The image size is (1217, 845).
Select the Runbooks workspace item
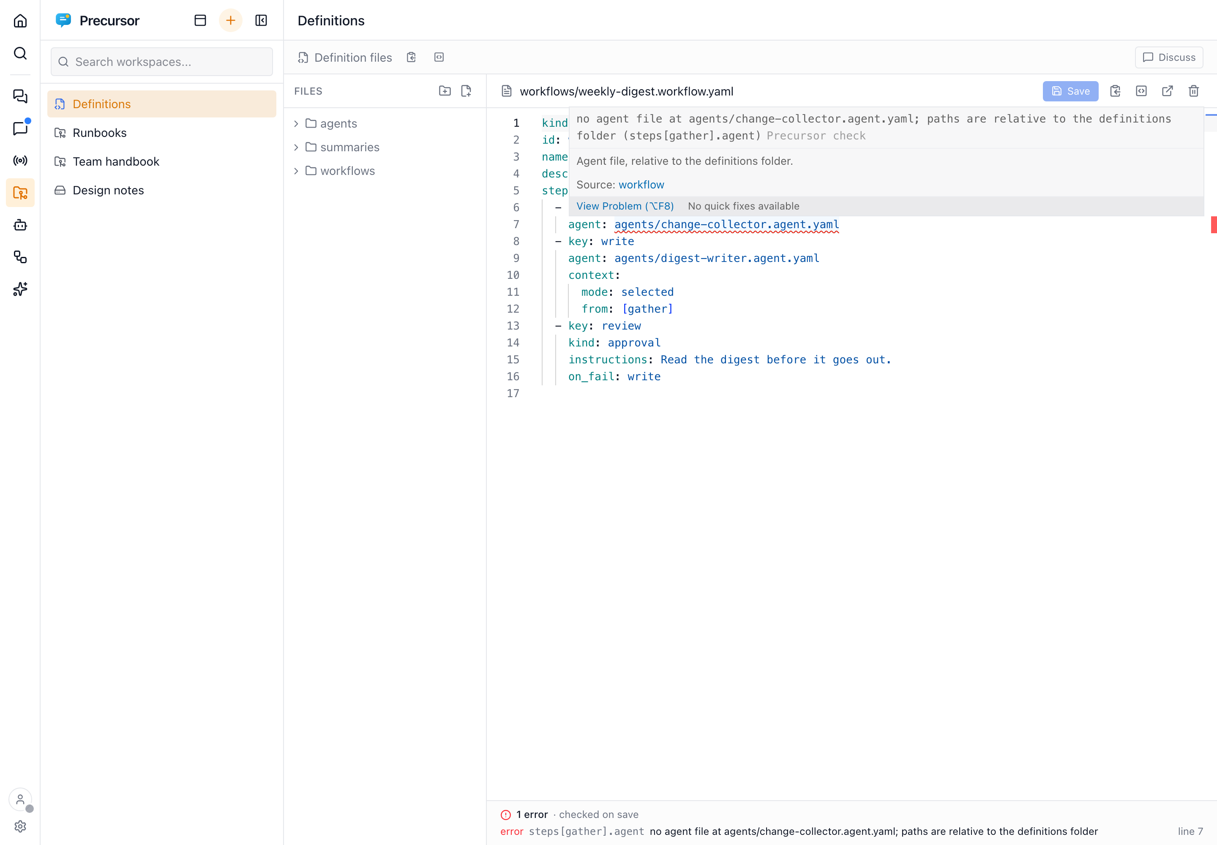(161, 133)
